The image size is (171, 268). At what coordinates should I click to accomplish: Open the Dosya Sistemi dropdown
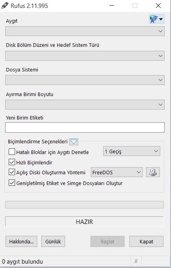tap(85, 80)
